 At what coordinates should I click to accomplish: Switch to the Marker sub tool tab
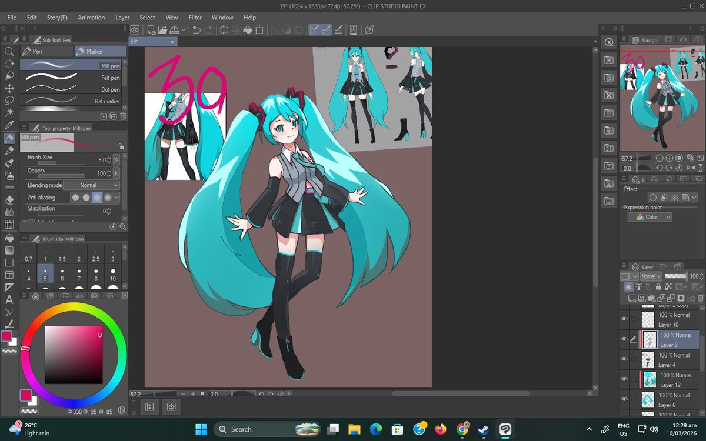[101, 51]
